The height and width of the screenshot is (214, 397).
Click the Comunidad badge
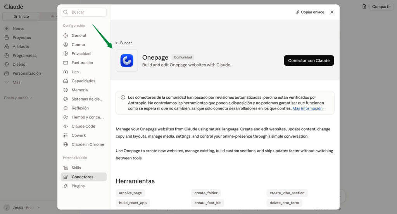point(183,57)
